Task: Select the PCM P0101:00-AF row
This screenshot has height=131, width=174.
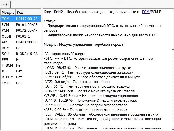Action: (x=21, y=25)
